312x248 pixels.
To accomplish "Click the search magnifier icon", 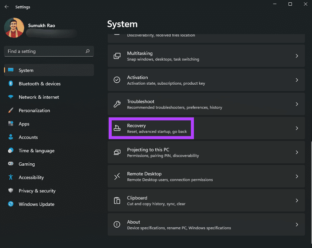I will pyautogui.click(x=87, y=51).
